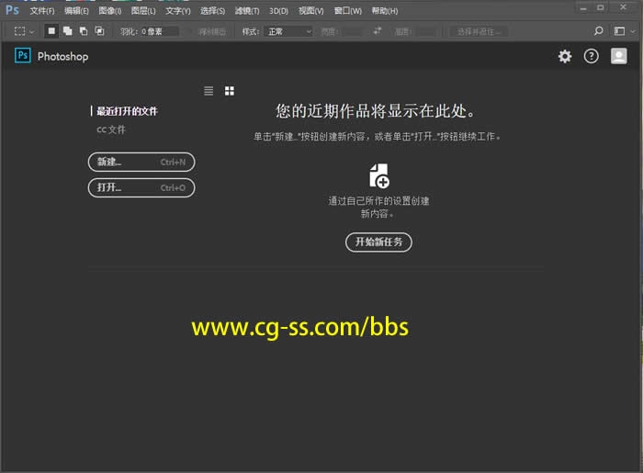Open the 文件(F) menu

42,11
